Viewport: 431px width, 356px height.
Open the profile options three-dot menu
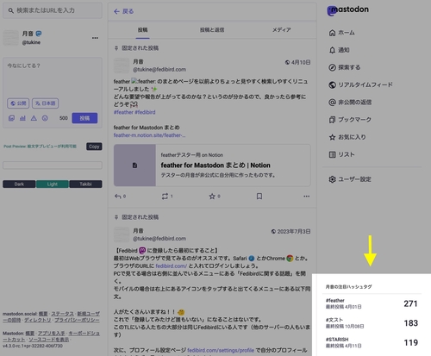click(95, 38)
